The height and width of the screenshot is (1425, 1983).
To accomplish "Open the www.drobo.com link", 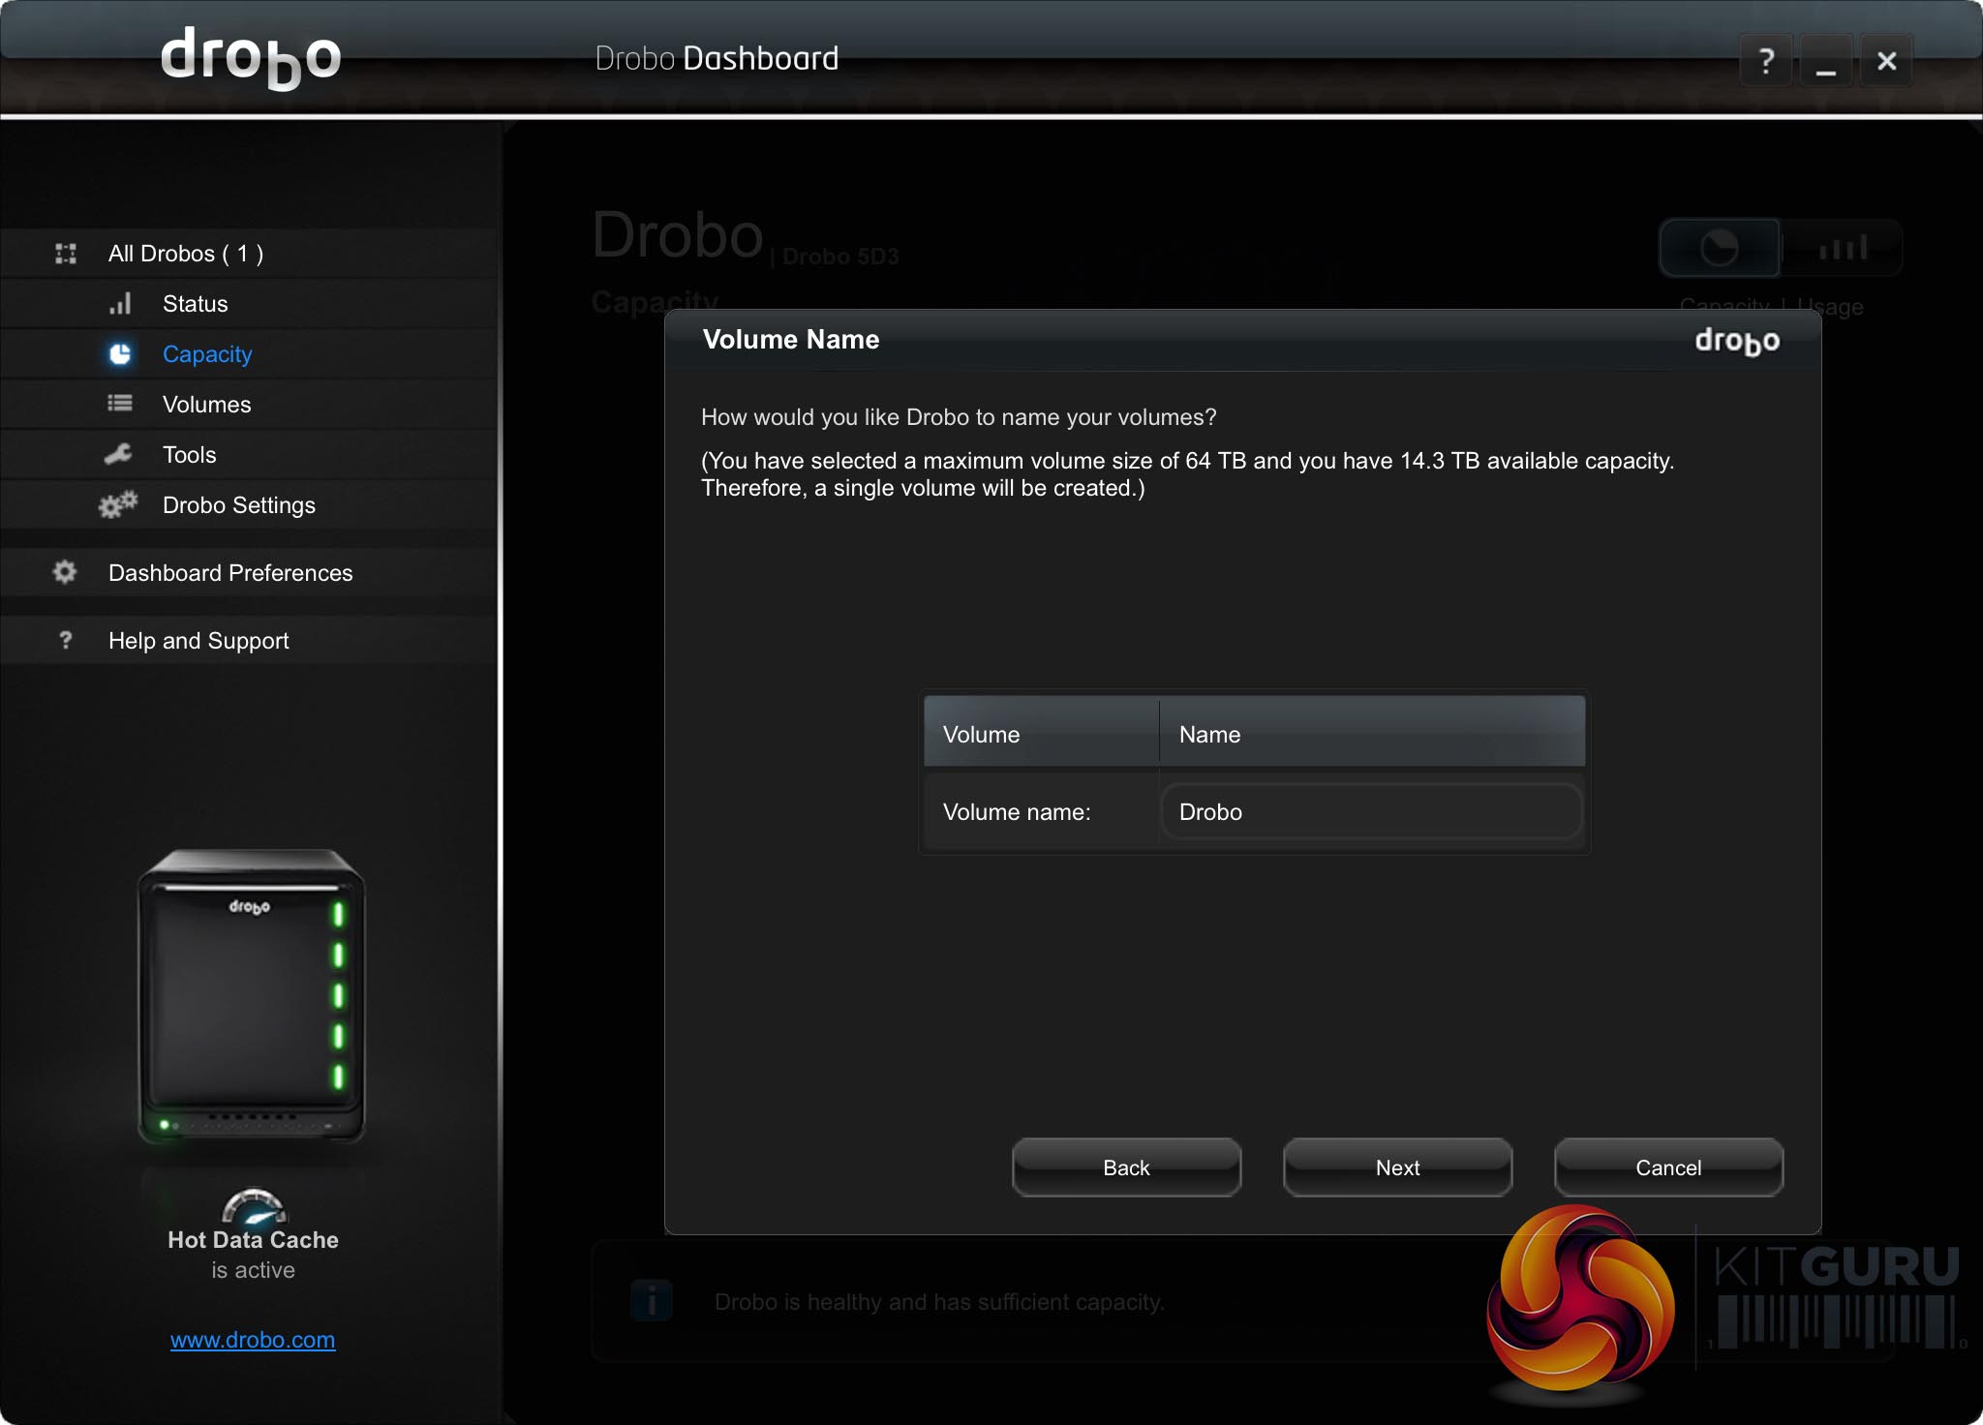I will (x=253, y=1340).
